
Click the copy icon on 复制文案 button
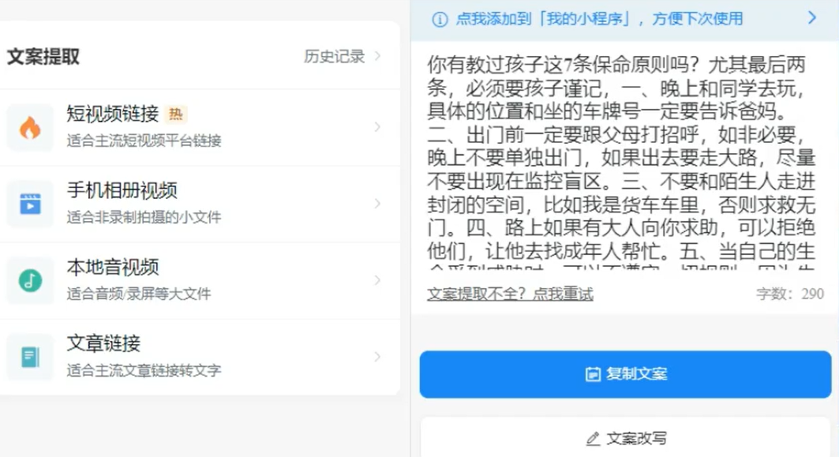(x=593, y=374)
